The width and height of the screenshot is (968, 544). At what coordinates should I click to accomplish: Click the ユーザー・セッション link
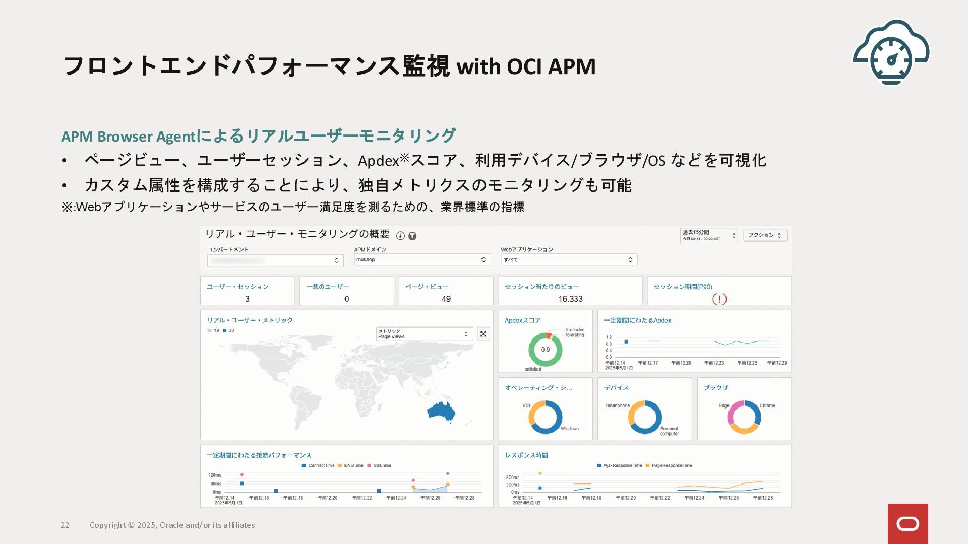237,287
